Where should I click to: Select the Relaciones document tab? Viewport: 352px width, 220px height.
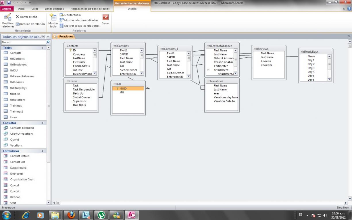pos(63,36)
